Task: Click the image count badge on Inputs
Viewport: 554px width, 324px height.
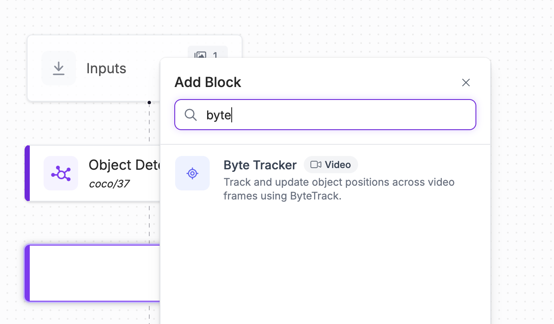Action: [207, 55]
